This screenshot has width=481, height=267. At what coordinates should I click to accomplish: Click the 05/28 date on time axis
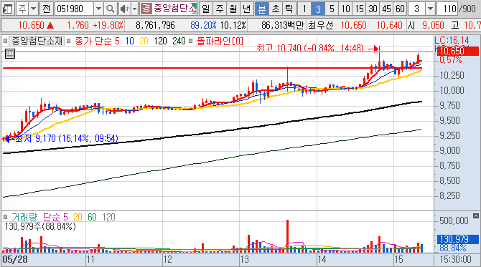pos(15,260)
